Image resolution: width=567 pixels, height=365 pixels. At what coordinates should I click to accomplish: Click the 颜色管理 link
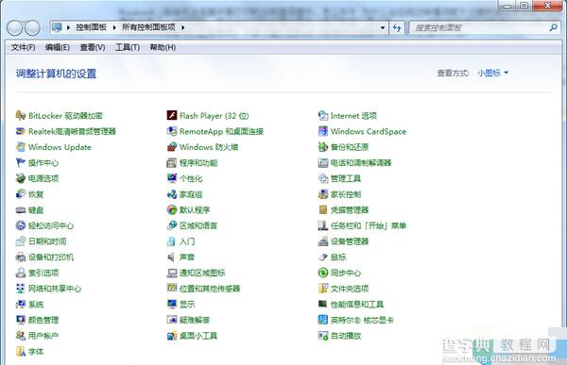(43, 320)
